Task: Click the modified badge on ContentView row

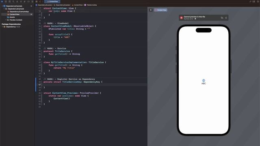Action: point(31,15)
